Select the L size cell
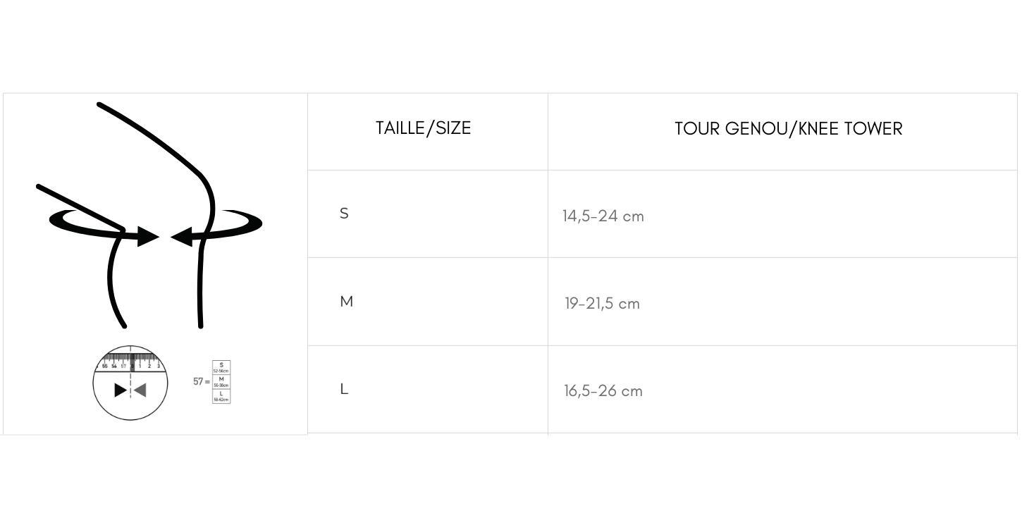 (344, 389)
